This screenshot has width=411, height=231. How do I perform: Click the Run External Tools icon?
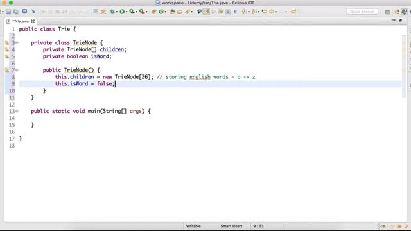coord(142,12)
